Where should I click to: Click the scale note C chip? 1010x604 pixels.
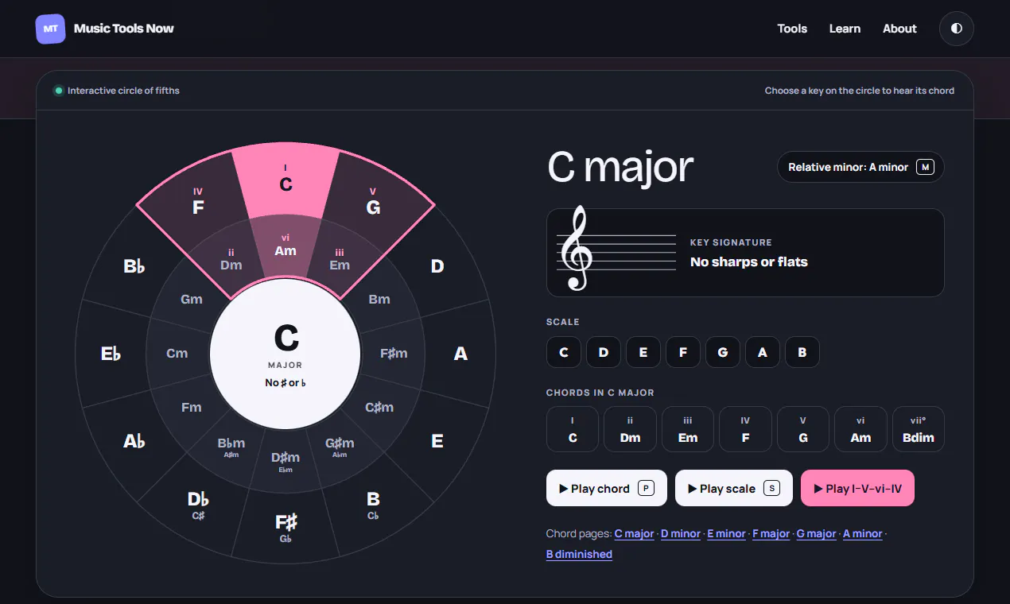[x=564, y=352]
